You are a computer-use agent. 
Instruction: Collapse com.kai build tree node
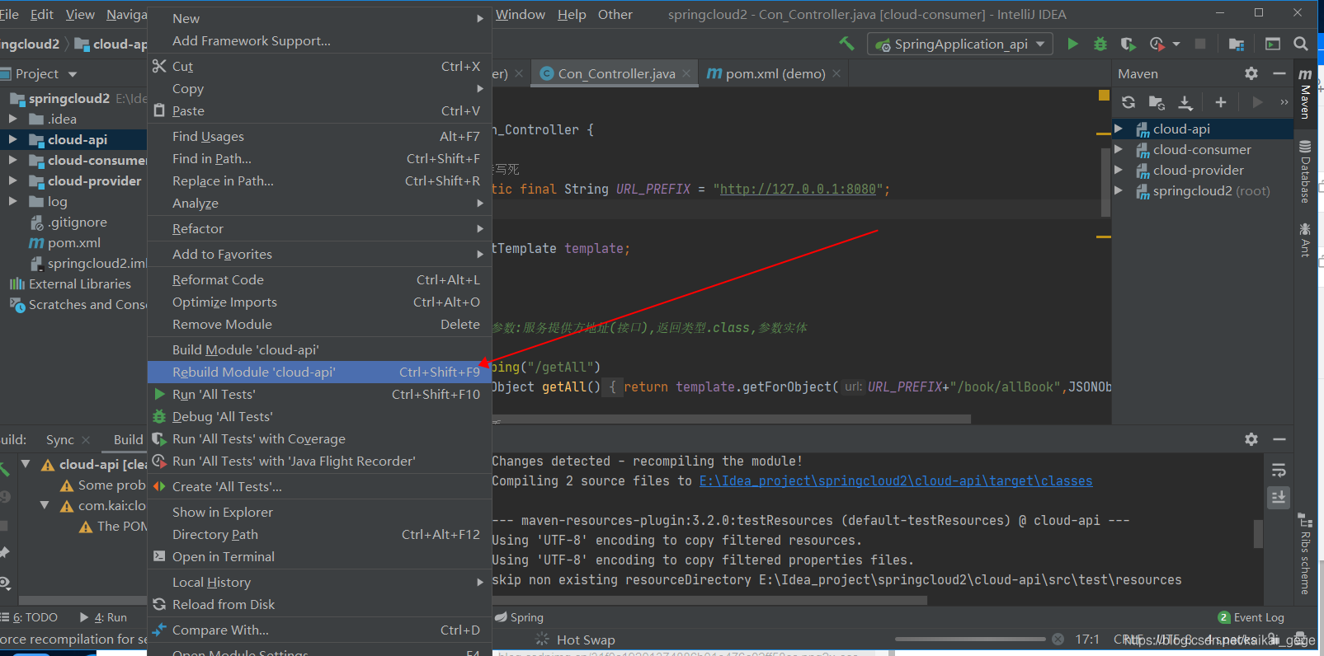tap(45, 505)
